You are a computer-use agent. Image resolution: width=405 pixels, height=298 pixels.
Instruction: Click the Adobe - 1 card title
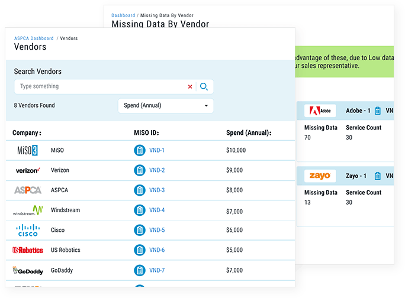click(x=358, y=111)
